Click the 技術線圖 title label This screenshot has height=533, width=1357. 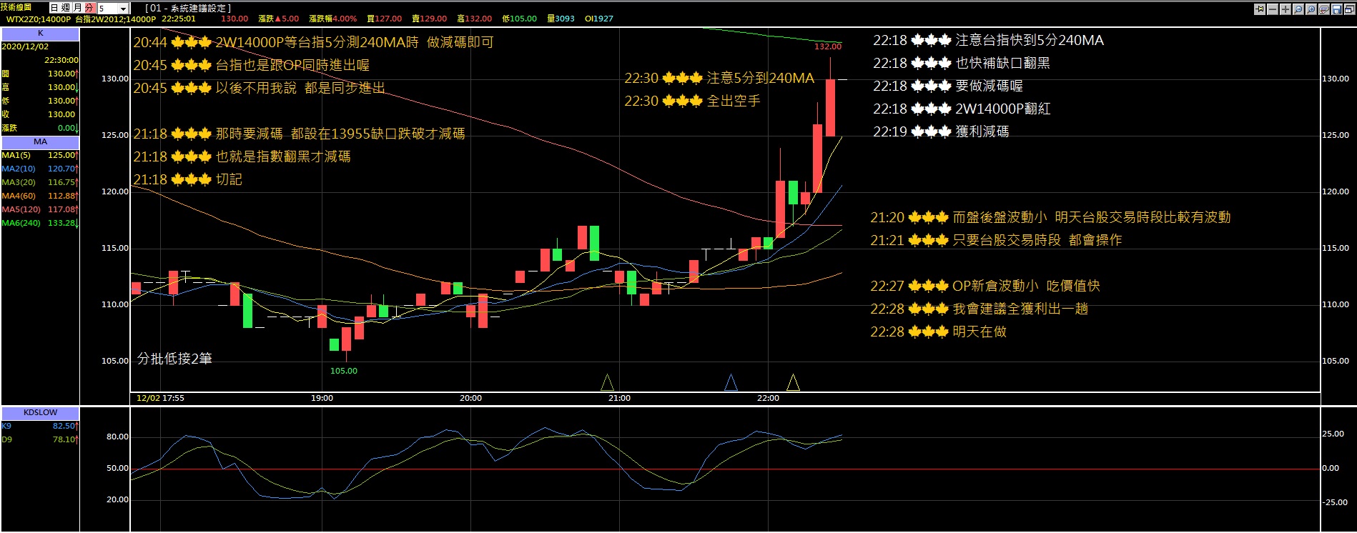[x=16, y=7]
